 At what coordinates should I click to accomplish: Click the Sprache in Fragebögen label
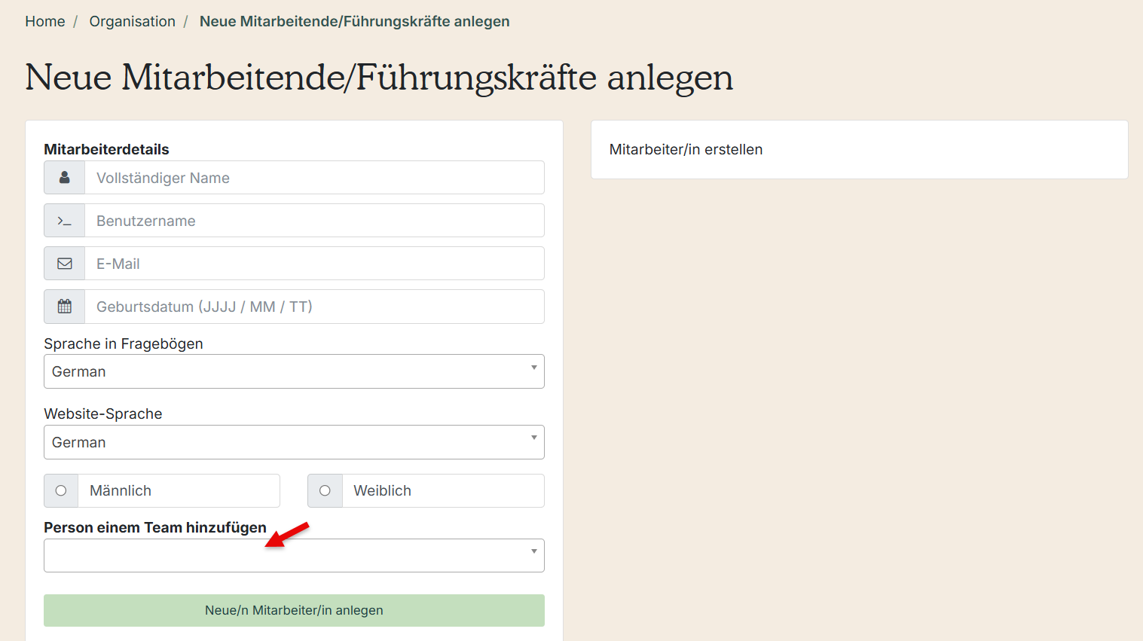124,343
